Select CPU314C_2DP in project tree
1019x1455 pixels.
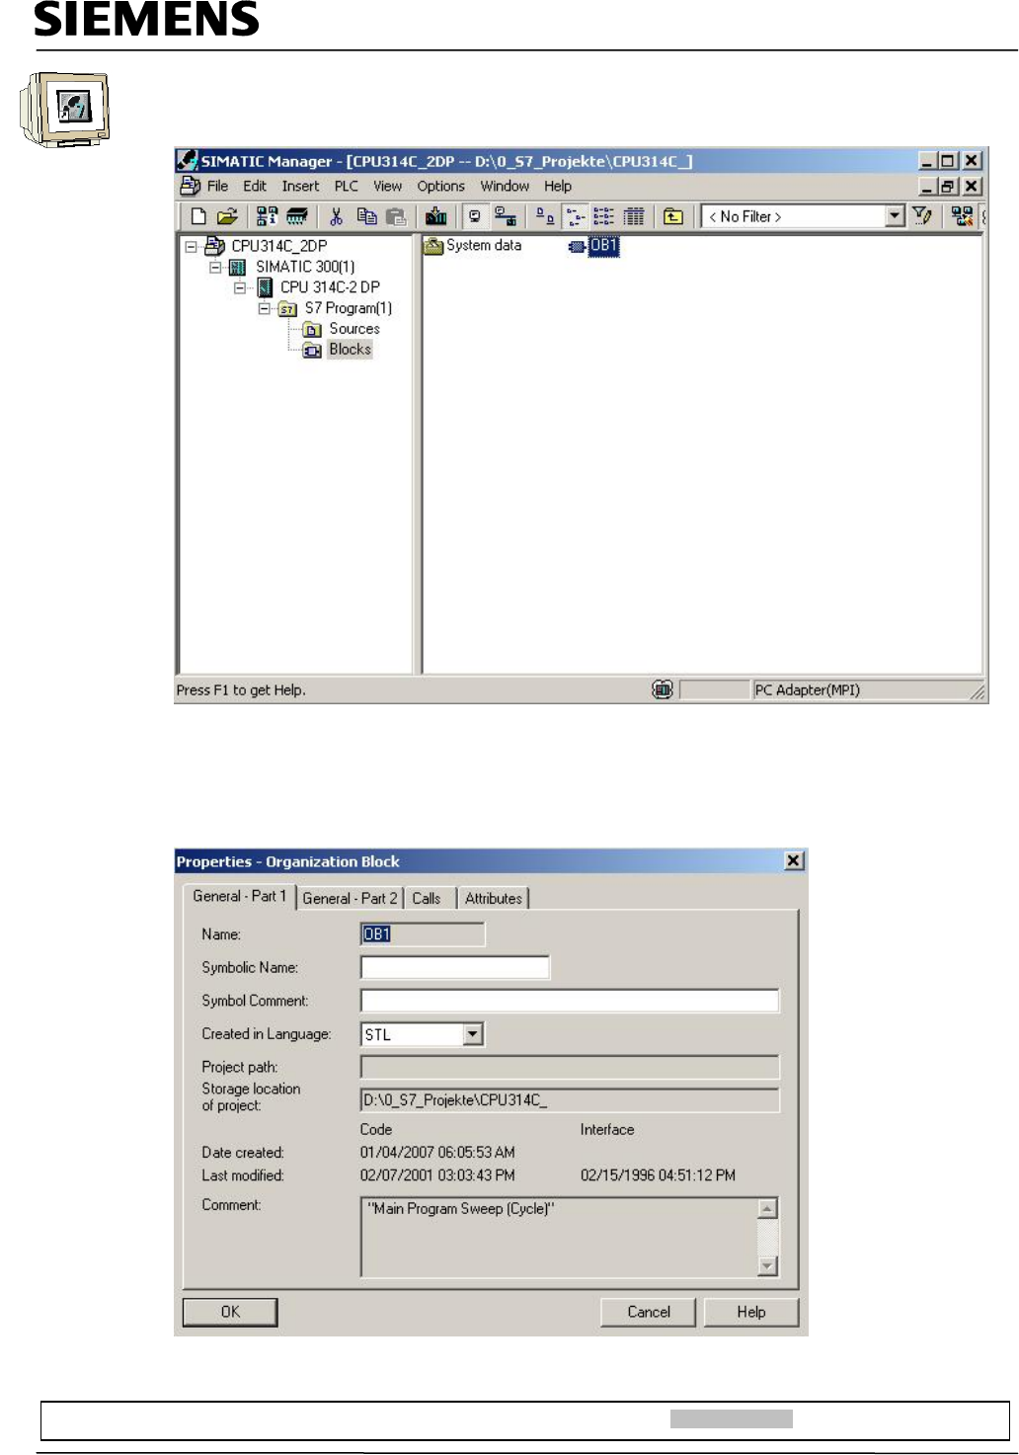(278, 246)
